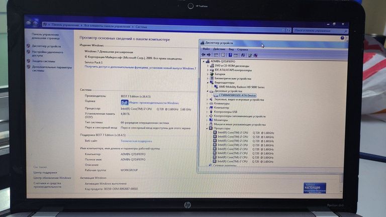The width and height of the screenshot is (386, 217).
Task: Click the Биометрические устройства category icon
Action: point(212,78)
